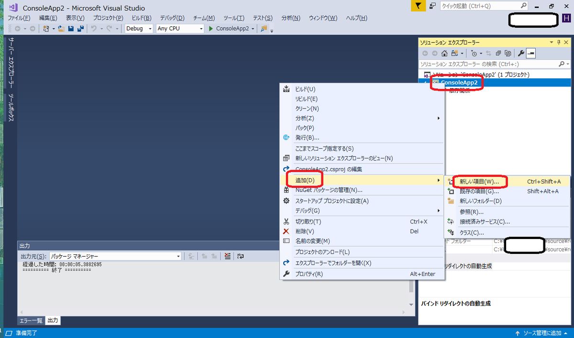
Task: Click the feedback person icon near quick launch
Action: pyautogui.click(x=432, y=6)
